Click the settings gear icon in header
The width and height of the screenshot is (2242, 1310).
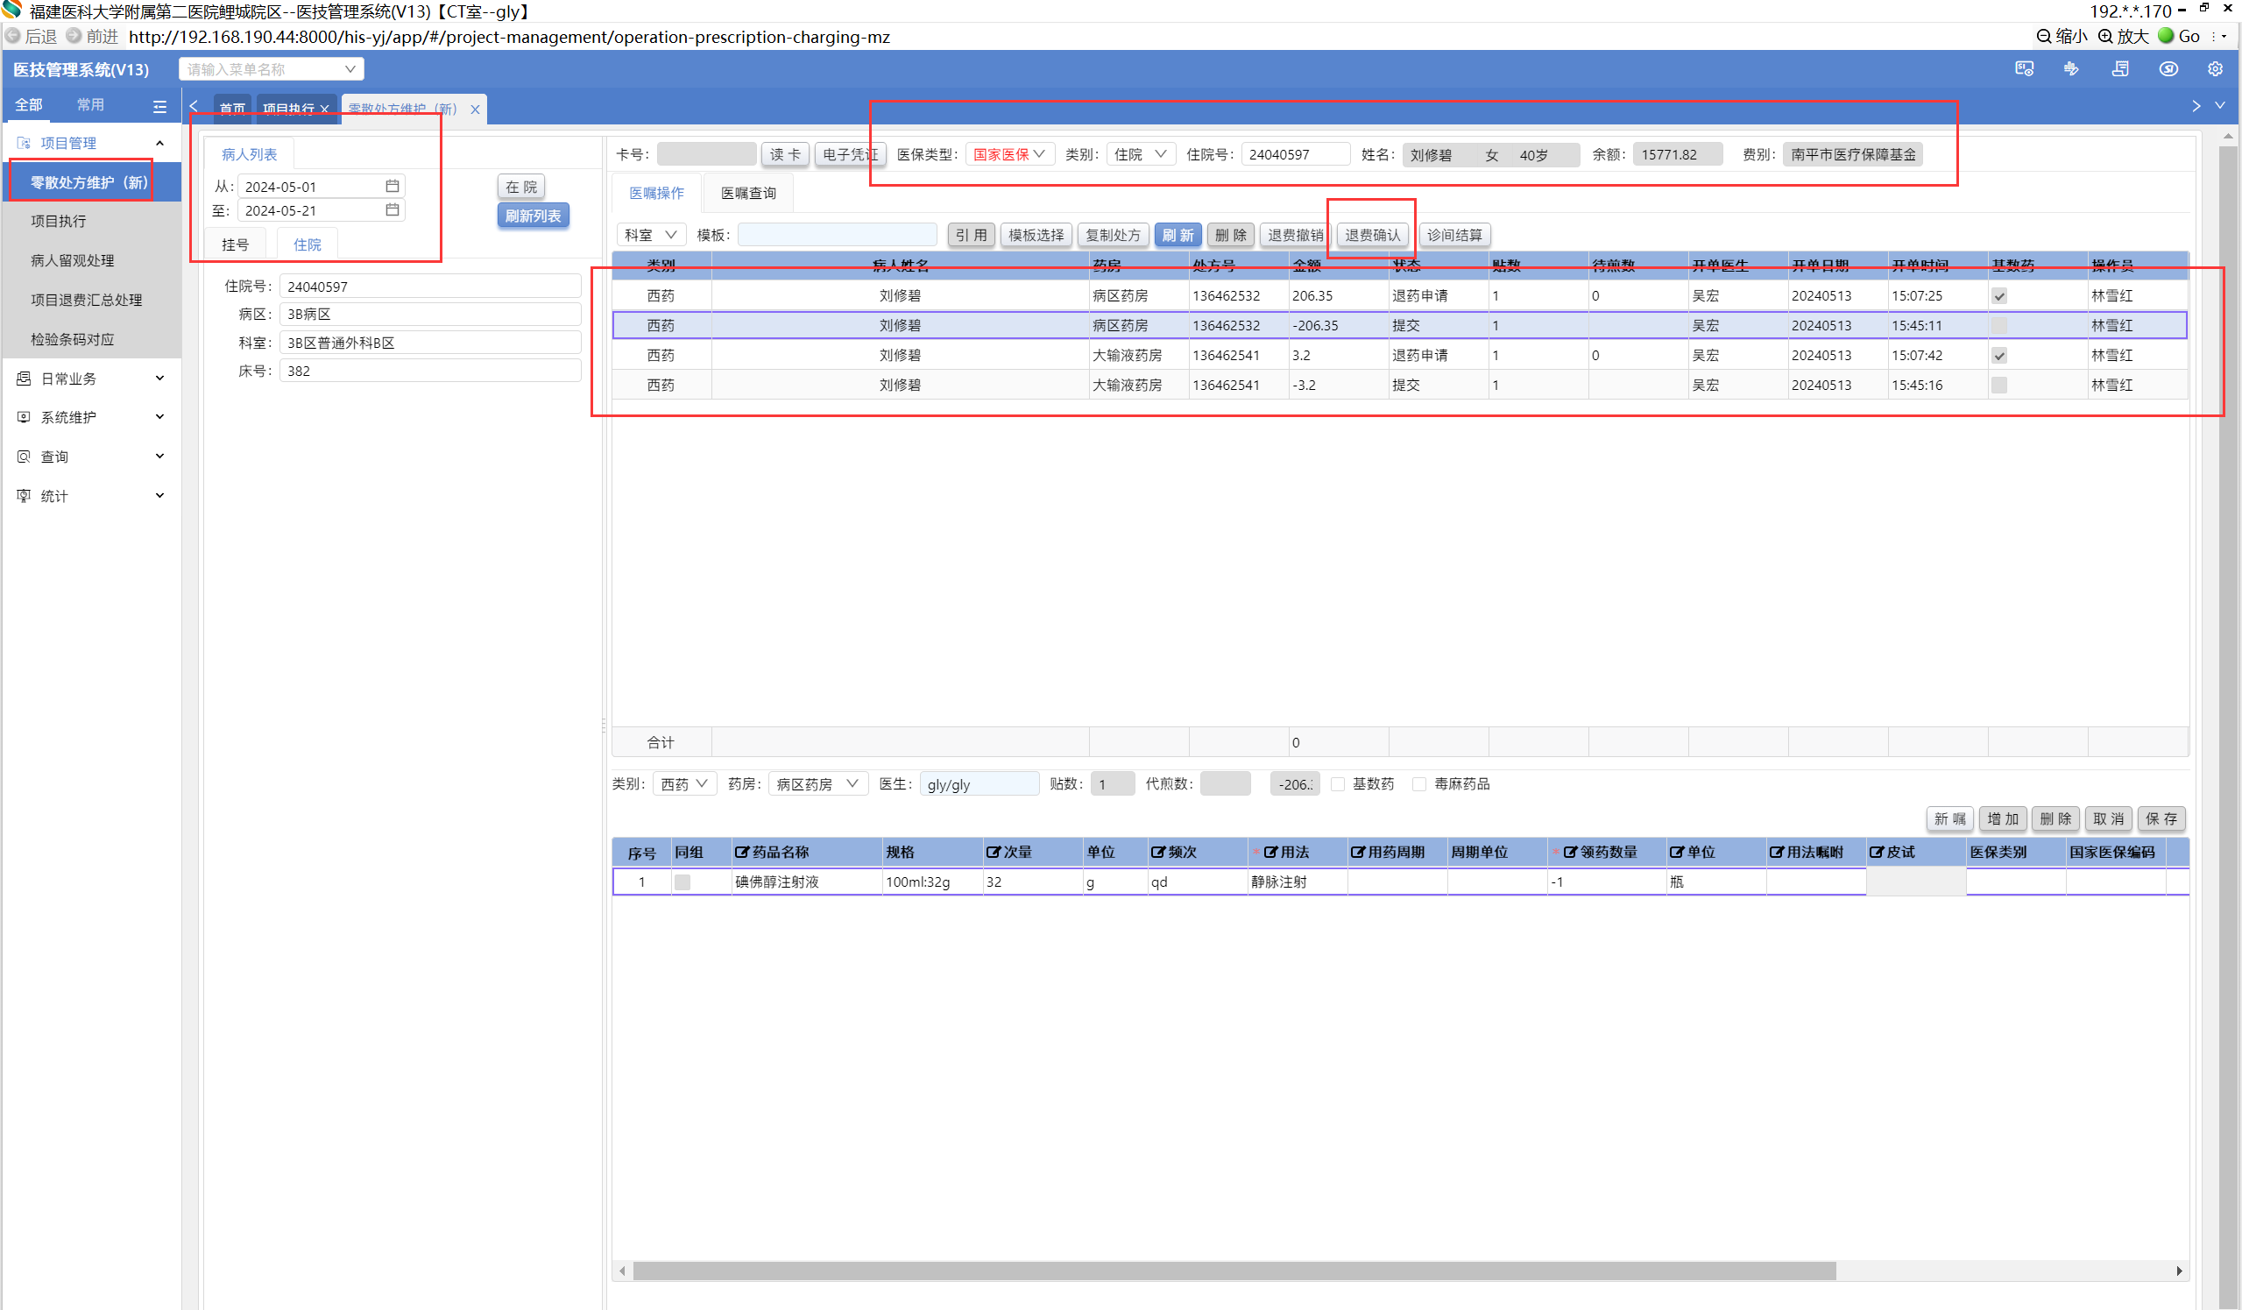pos(2215,69)
